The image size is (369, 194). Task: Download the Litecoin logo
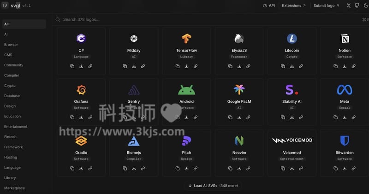[292, 66]
